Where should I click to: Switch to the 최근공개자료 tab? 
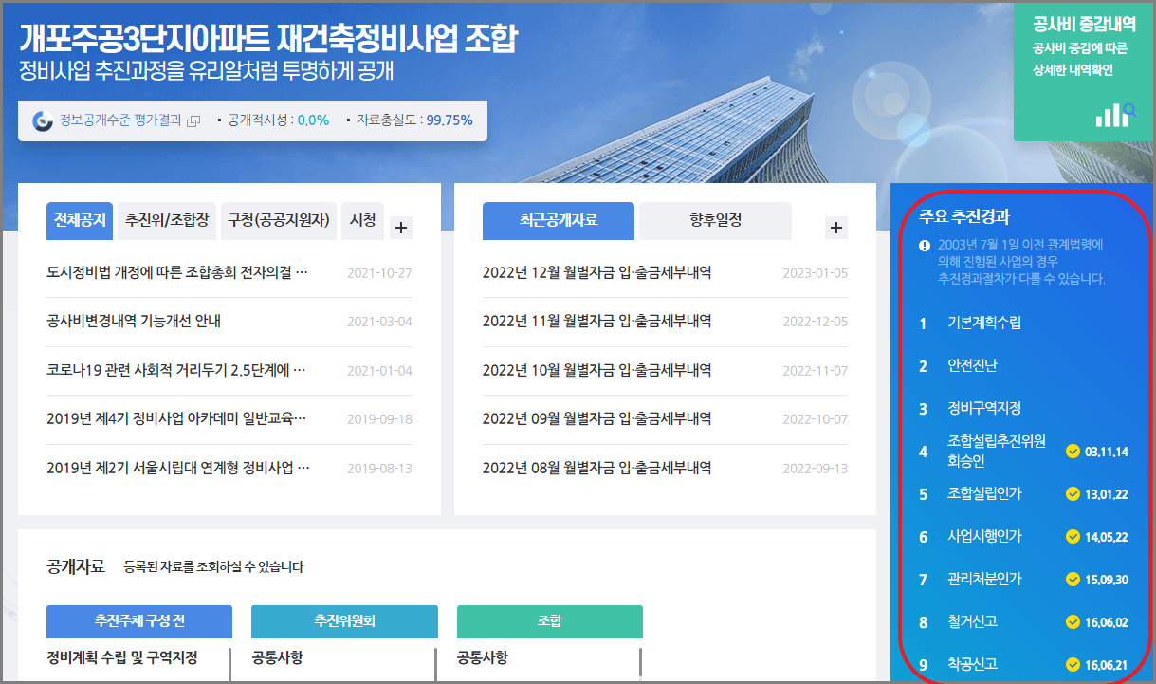[x=558, y=220]
